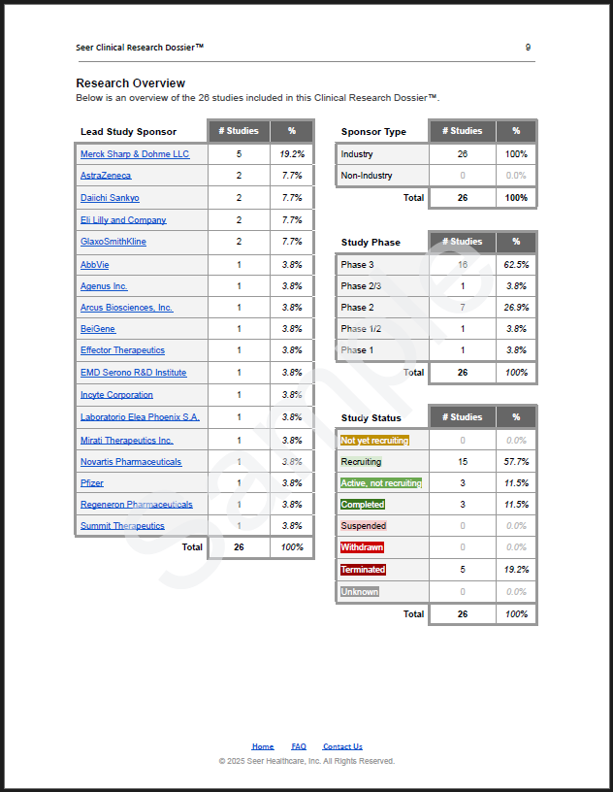
Task: Select the GlaxoSmithKline link
Action: coord(113,242)
